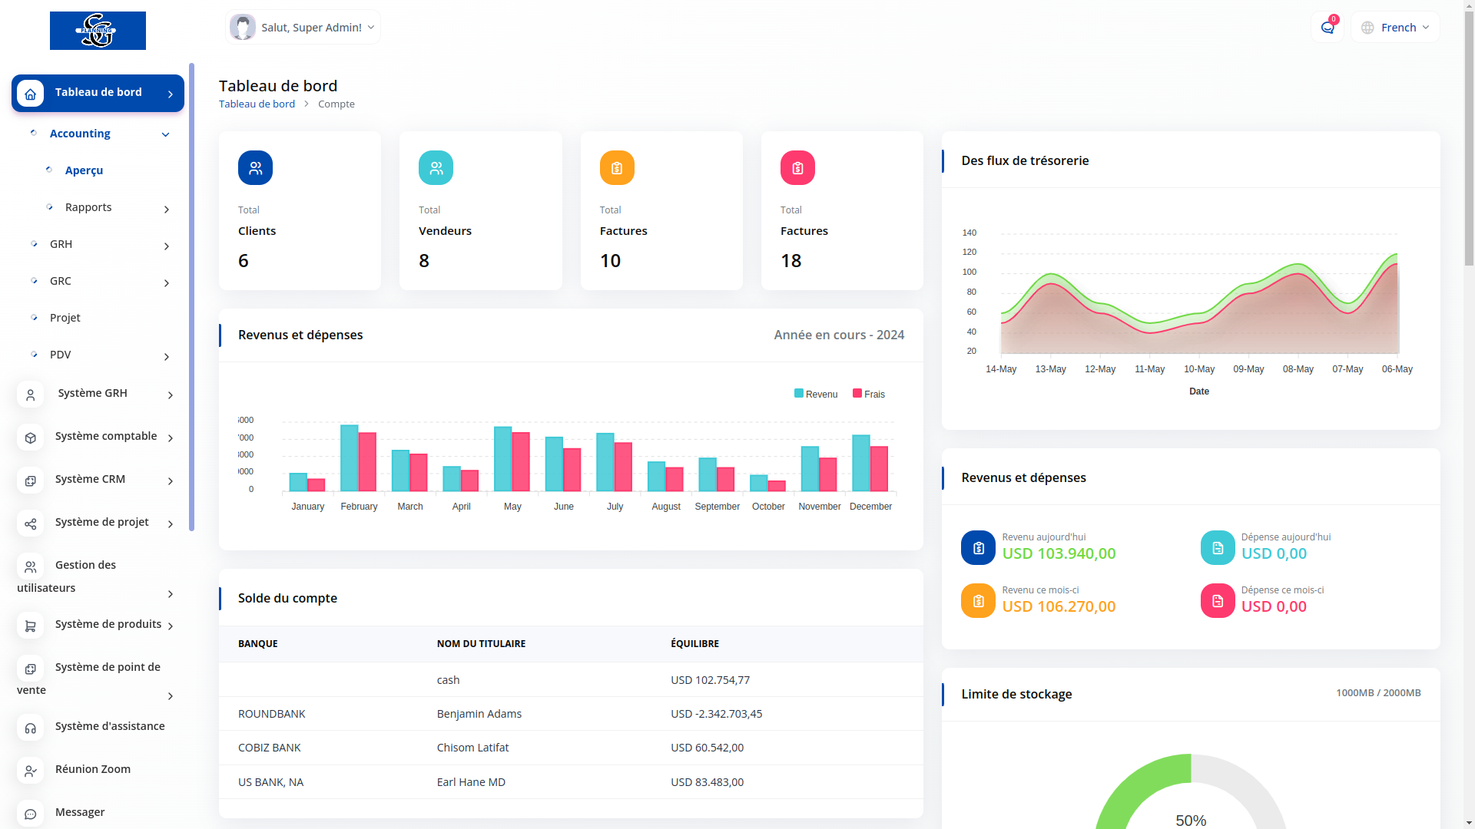Screen dimensions: 1475x829
Task: Click the Système d'assistance headset icon
Action: pos(30,728)
